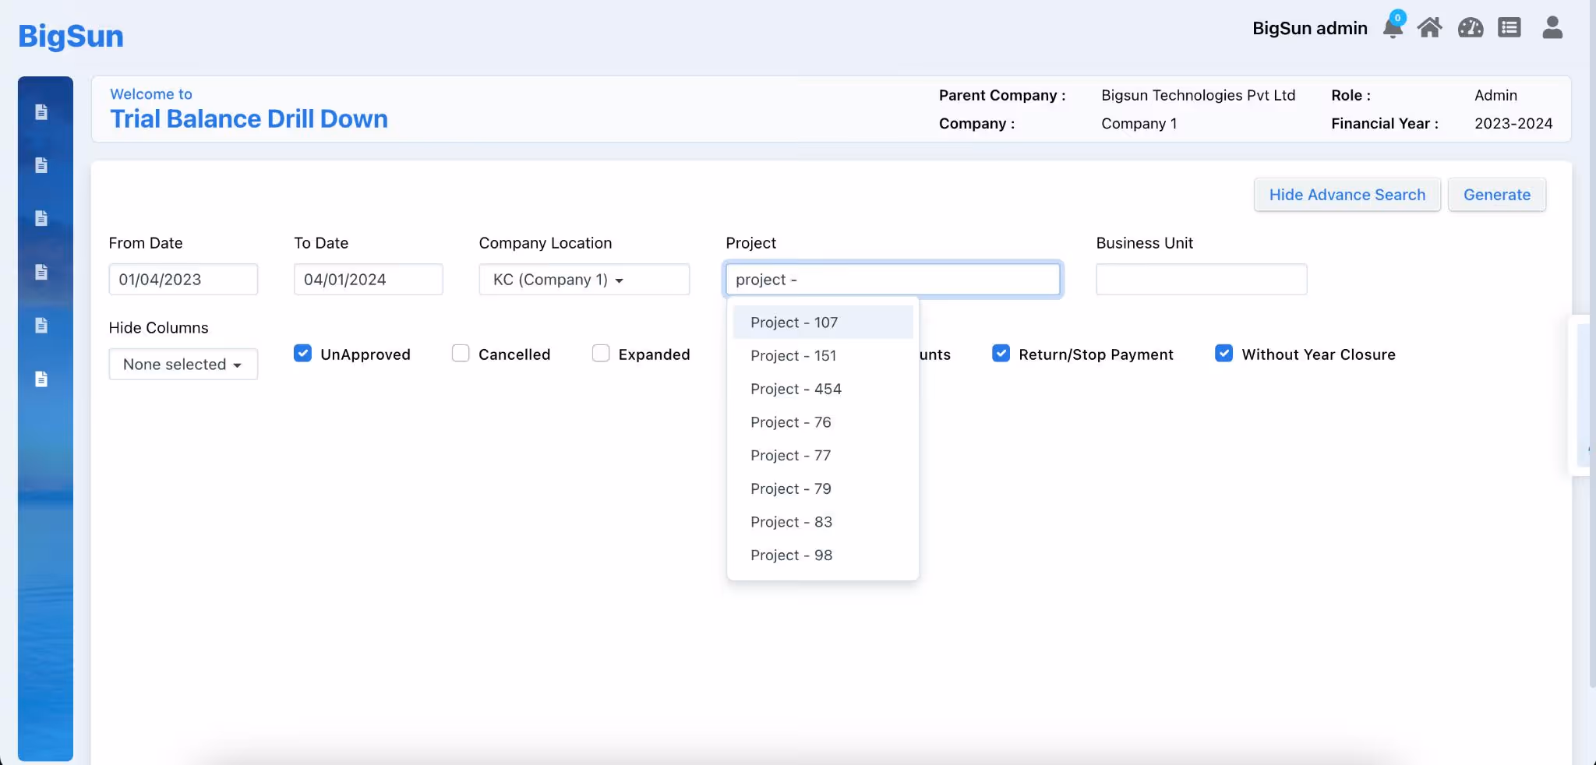Uncheck the UnApproved checkbox
The image size is (1596, 765).
[x=303, y=354]
